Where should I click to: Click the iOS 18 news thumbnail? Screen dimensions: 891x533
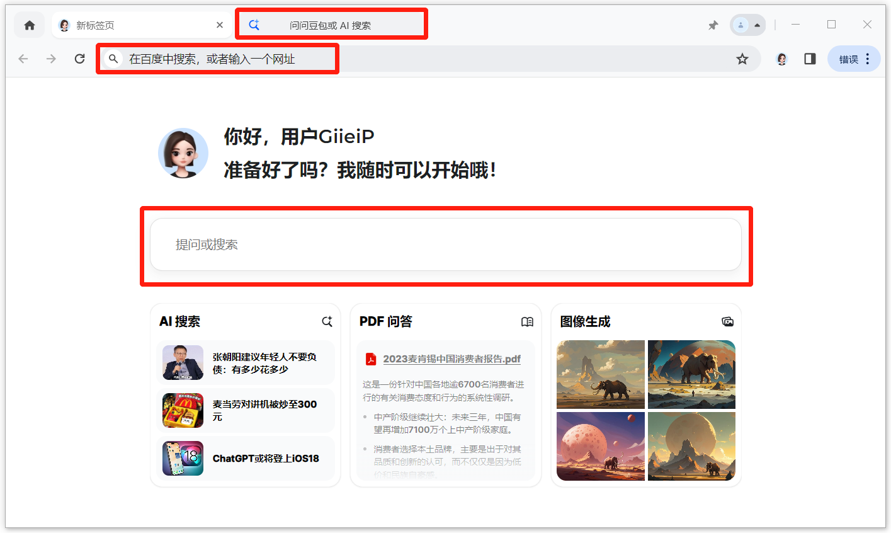tap(183, 458)
